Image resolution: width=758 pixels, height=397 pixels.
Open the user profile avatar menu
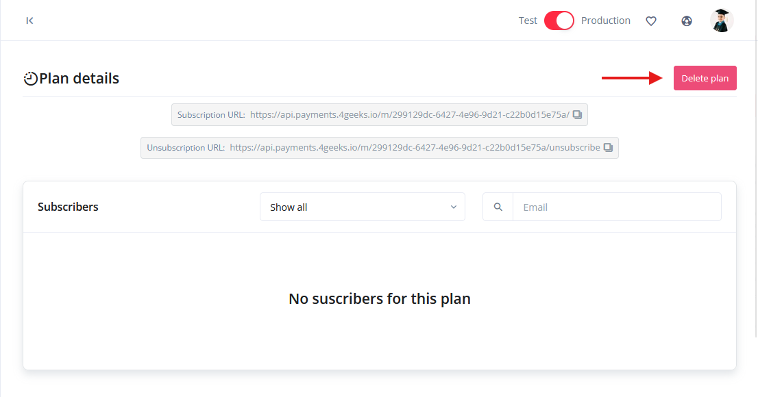[x=722, y=21]
